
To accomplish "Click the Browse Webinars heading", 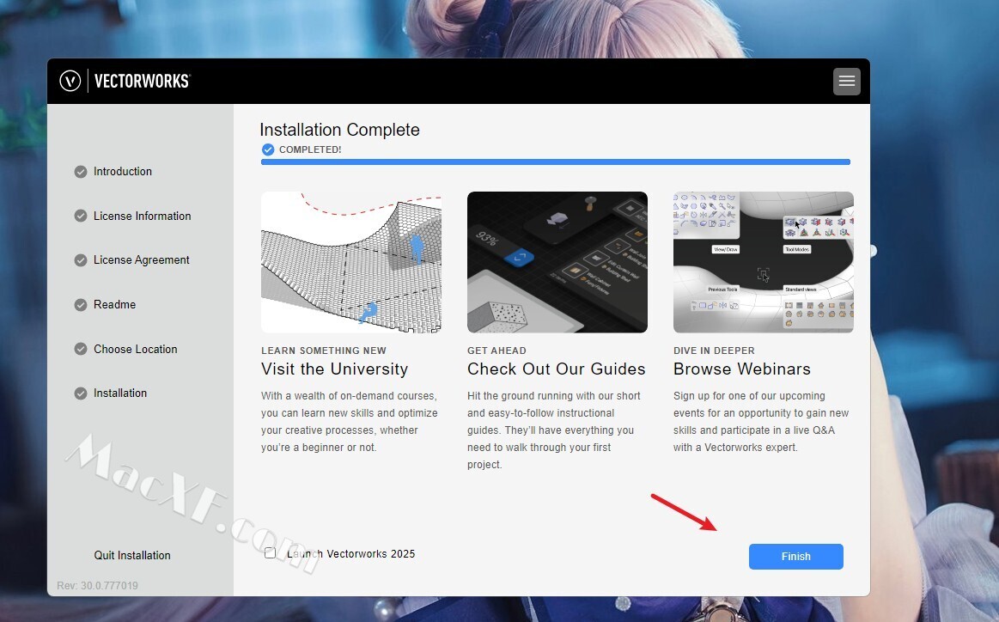I will (x=742, y=369).
